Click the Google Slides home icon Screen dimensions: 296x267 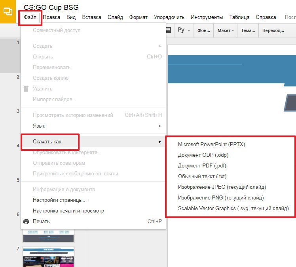point(8,11)
